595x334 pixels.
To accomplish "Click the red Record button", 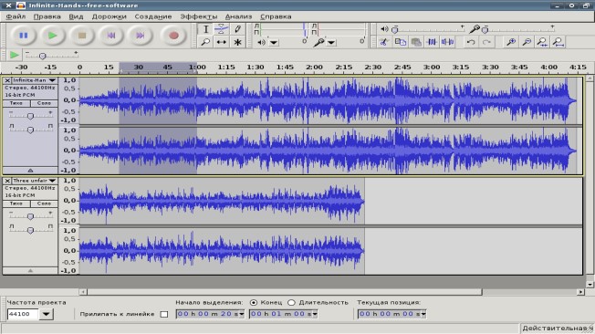I will point(173,36).
